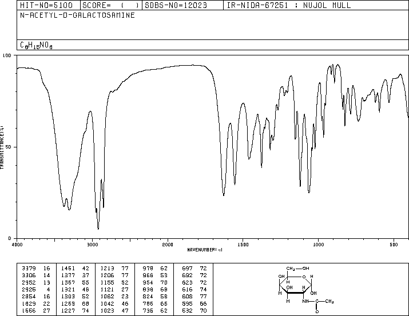Click transmittance 23 beside peak 1062

[x=125, y=297]
